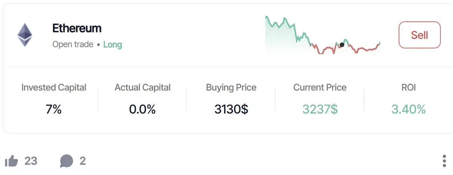Click the Ethereum trade title

77,28
